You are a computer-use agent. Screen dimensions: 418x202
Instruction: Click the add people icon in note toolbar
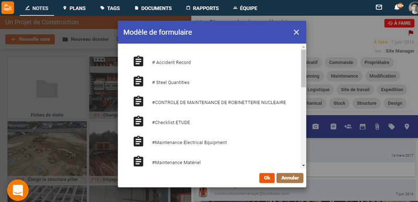pos(348,126)
